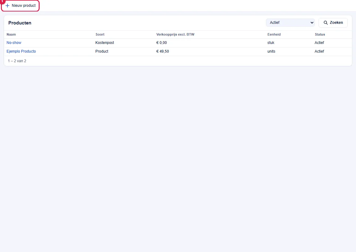Viewport: 356px width, 252px height.
Task: Click the Eenheid column header
Action: [274, 34]
